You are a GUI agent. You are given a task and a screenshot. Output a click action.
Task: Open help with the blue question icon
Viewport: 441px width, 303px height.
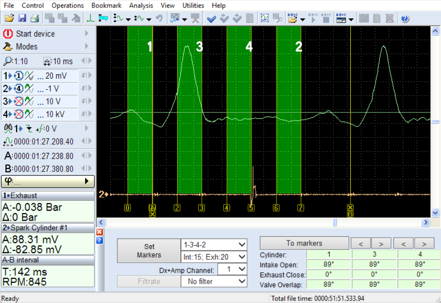coord(405,19)
